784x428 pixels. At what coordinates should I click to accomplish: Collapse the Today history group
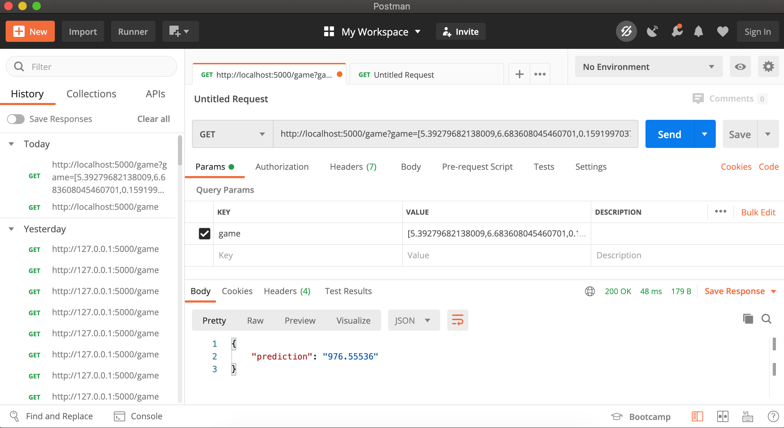11,144
